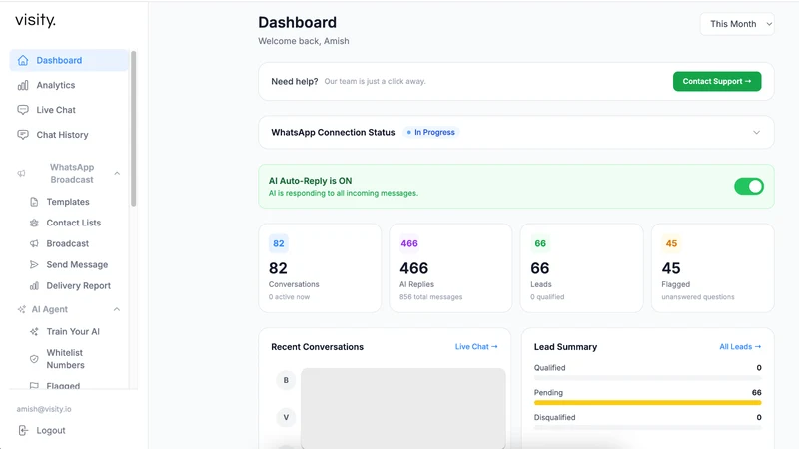Screen dimensions: 799x449
Task: Select Contact Lists in the sidebar
Action: click(73, 223)
